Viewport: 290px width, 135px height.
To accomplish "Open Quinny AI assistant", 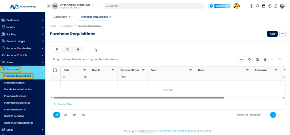I will click(220, 6).
